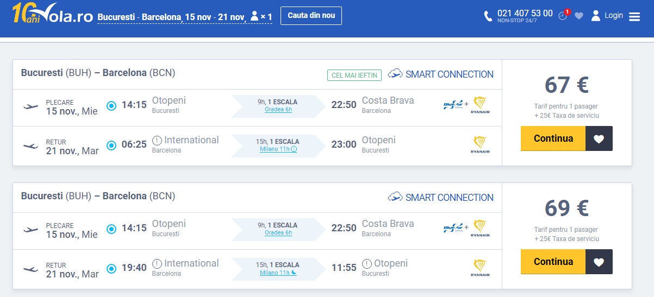Click the Smart Connection icon on first offer
This screenshot has width=654, height=297.
coord(395,74)
